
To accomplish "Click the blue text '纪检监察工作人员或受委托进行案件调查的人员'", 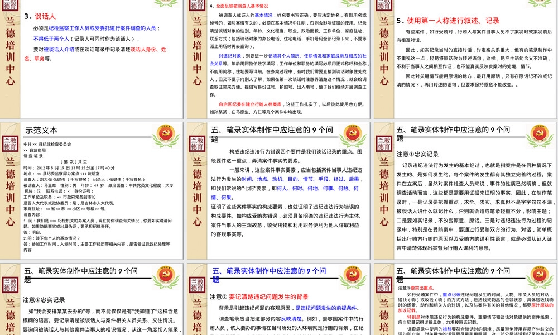I will pos(102,28).
